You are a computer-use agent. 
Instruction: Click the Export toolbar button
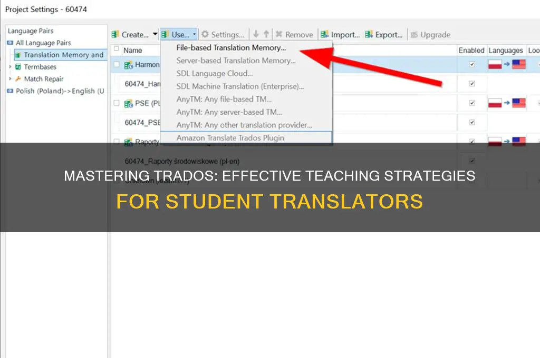pos(384,34)
